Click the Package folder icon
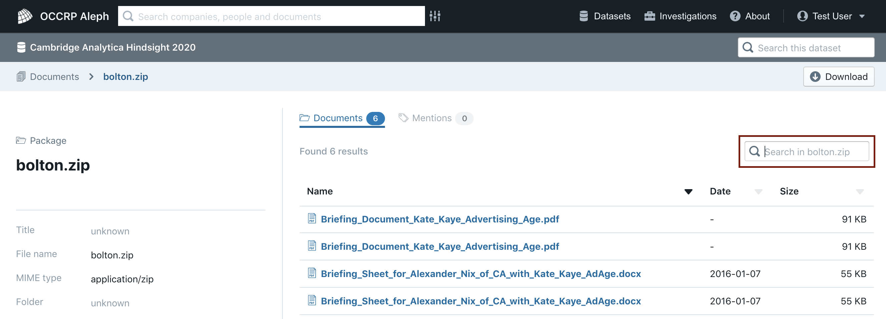Image resolution: width=886 pixels, height=319 pixels. [x=21, y=141]
